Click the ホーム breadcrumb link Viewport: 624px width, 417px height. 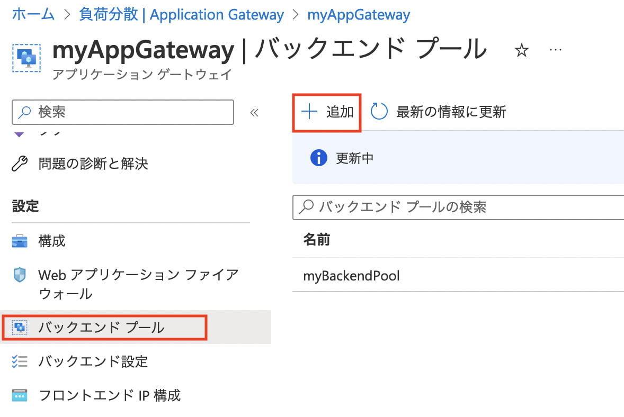(33, 15)
